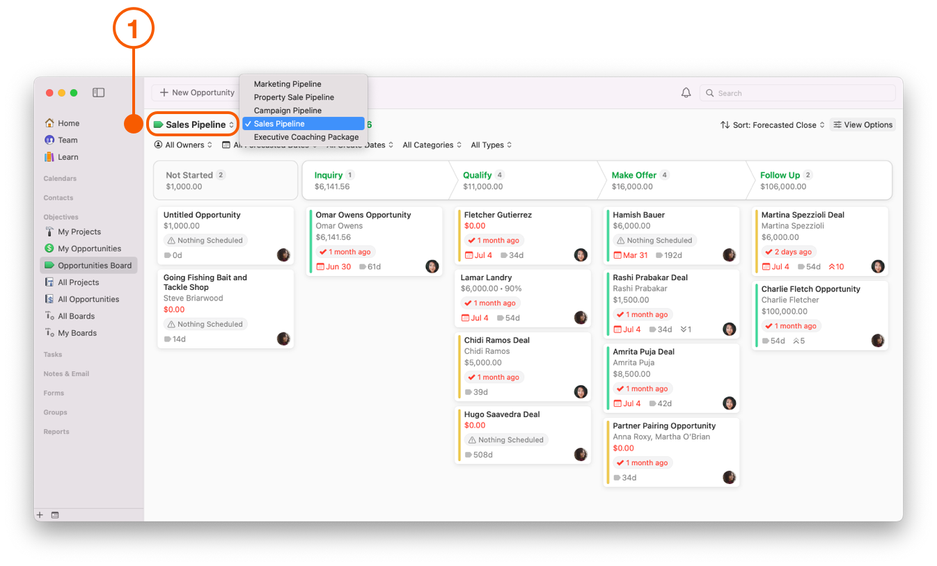Open Team via its people icon

point(49,140)
